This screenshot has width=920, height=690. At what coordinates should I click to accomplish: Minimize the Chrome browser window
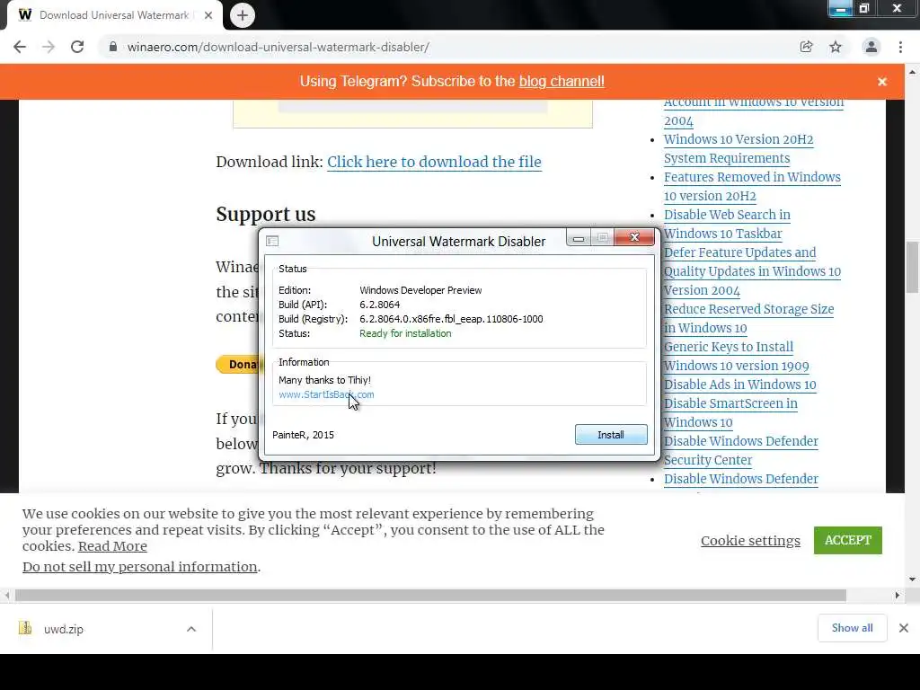tap(840, 9)
